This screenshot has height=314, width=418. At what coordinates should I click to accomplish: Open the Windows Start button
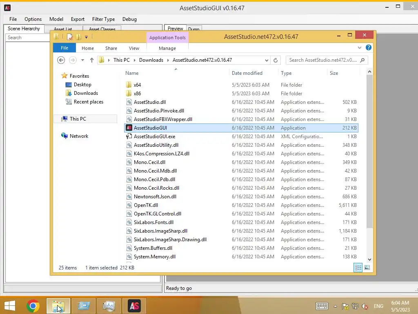(x=10, y=306)
